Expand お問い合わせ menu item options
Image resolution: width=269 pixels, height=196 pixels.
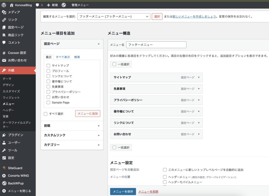pos(199,134)
